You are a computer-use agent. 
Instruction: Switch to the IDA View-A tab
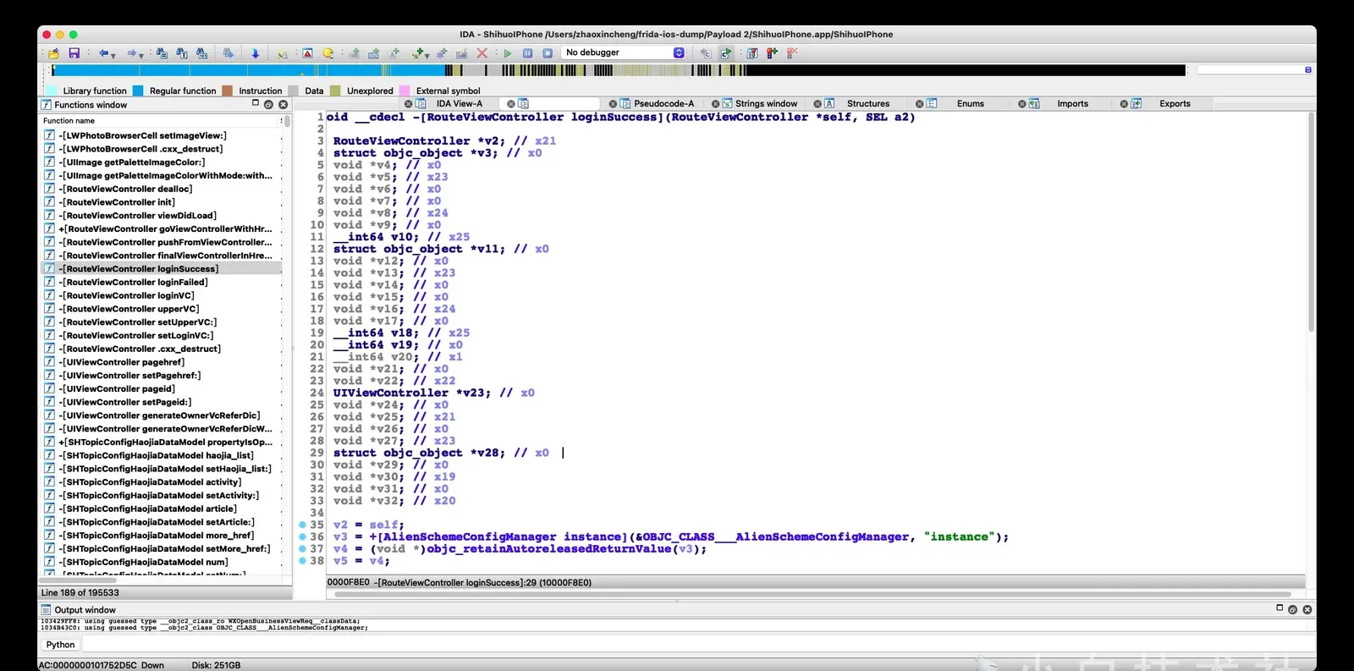click(x=459, y=103)
